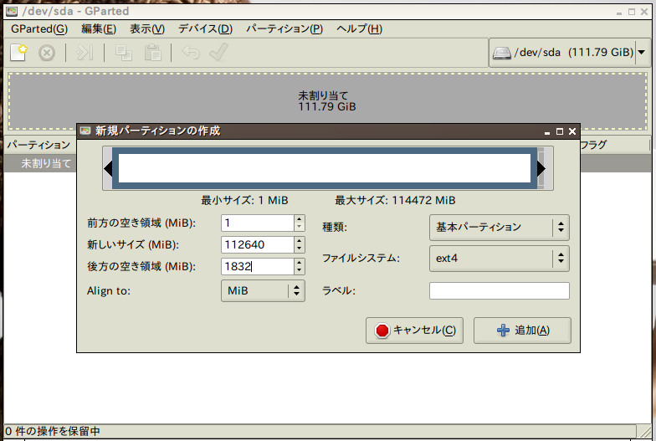The image size is (656, 441).
Task: Minimize the new partition dialog
Action: click(x=547, y=132)
